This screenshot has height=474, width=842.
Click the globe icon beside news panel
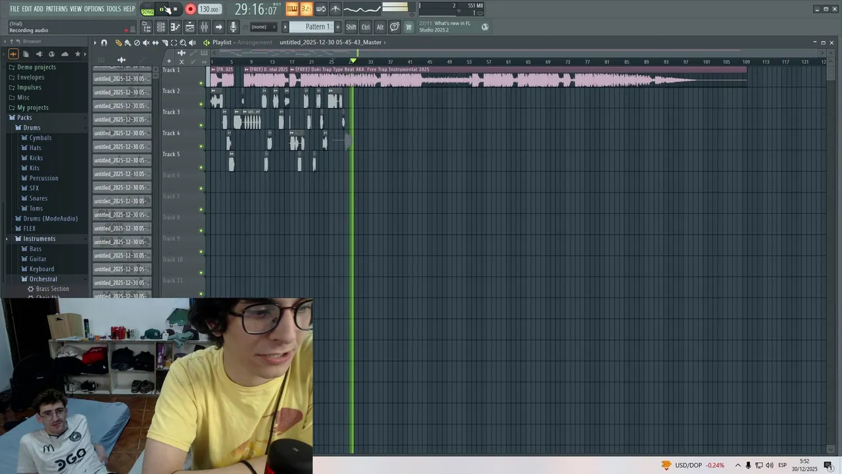tap(485, 27)
